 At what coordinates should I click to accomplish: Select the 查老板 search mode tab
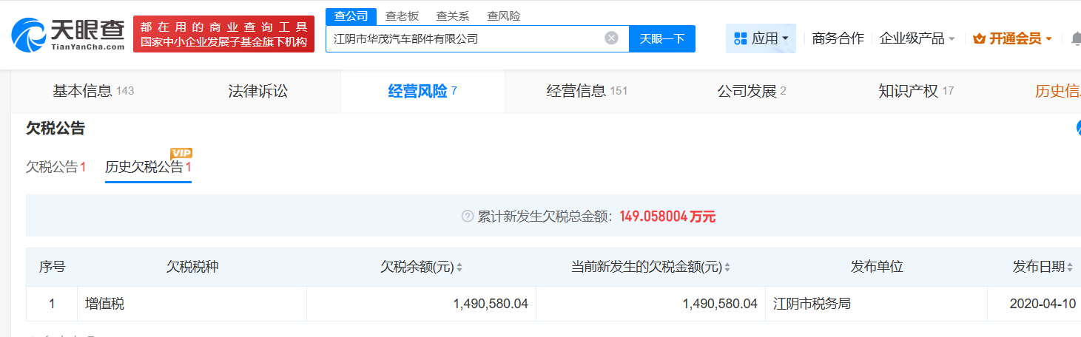tap(403, 16)
